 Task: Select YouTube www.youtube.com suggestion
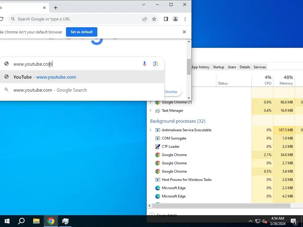pyautogui.click(x=82, y=77)
